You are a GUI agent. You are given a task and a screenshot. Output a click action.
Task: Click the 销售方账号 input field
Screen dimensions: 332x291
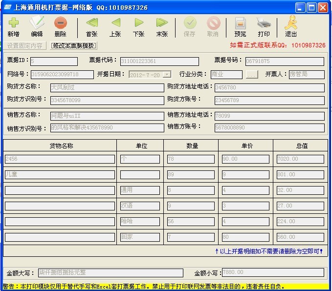coord(269,127)
